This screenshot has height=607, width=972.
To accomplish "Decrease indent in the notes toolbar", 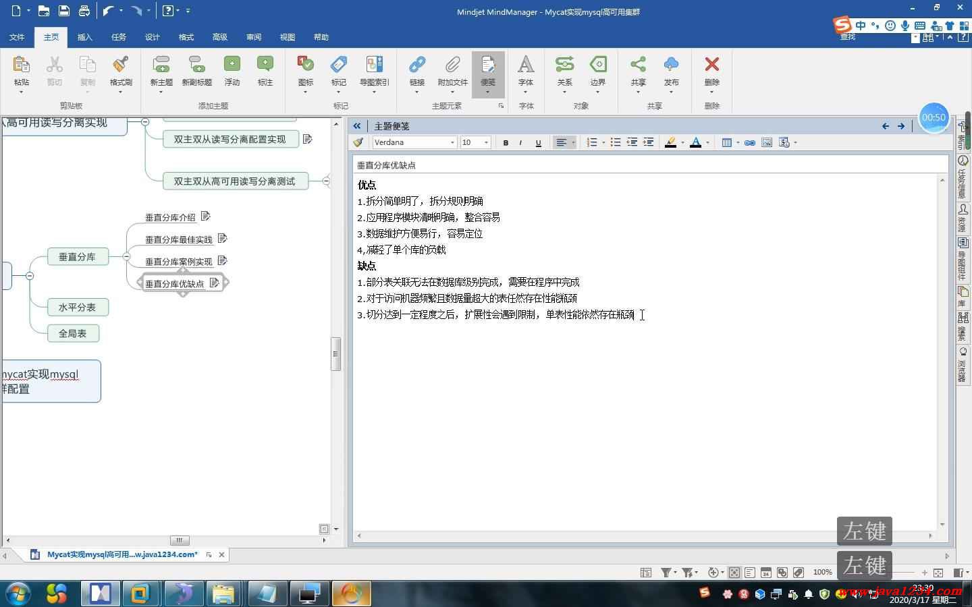I will click(632, 142).
